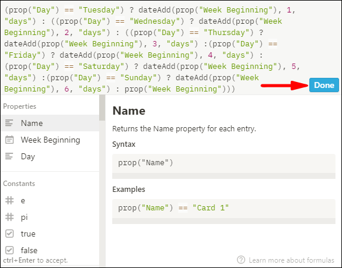342x268 pixels.
Task: Click the "Card 1" example code block
Action: (x=224, y=212)
